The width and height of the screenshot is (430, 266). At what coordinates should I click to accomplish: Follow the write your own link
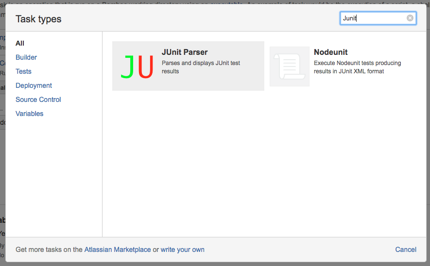(x=182, y=249)
